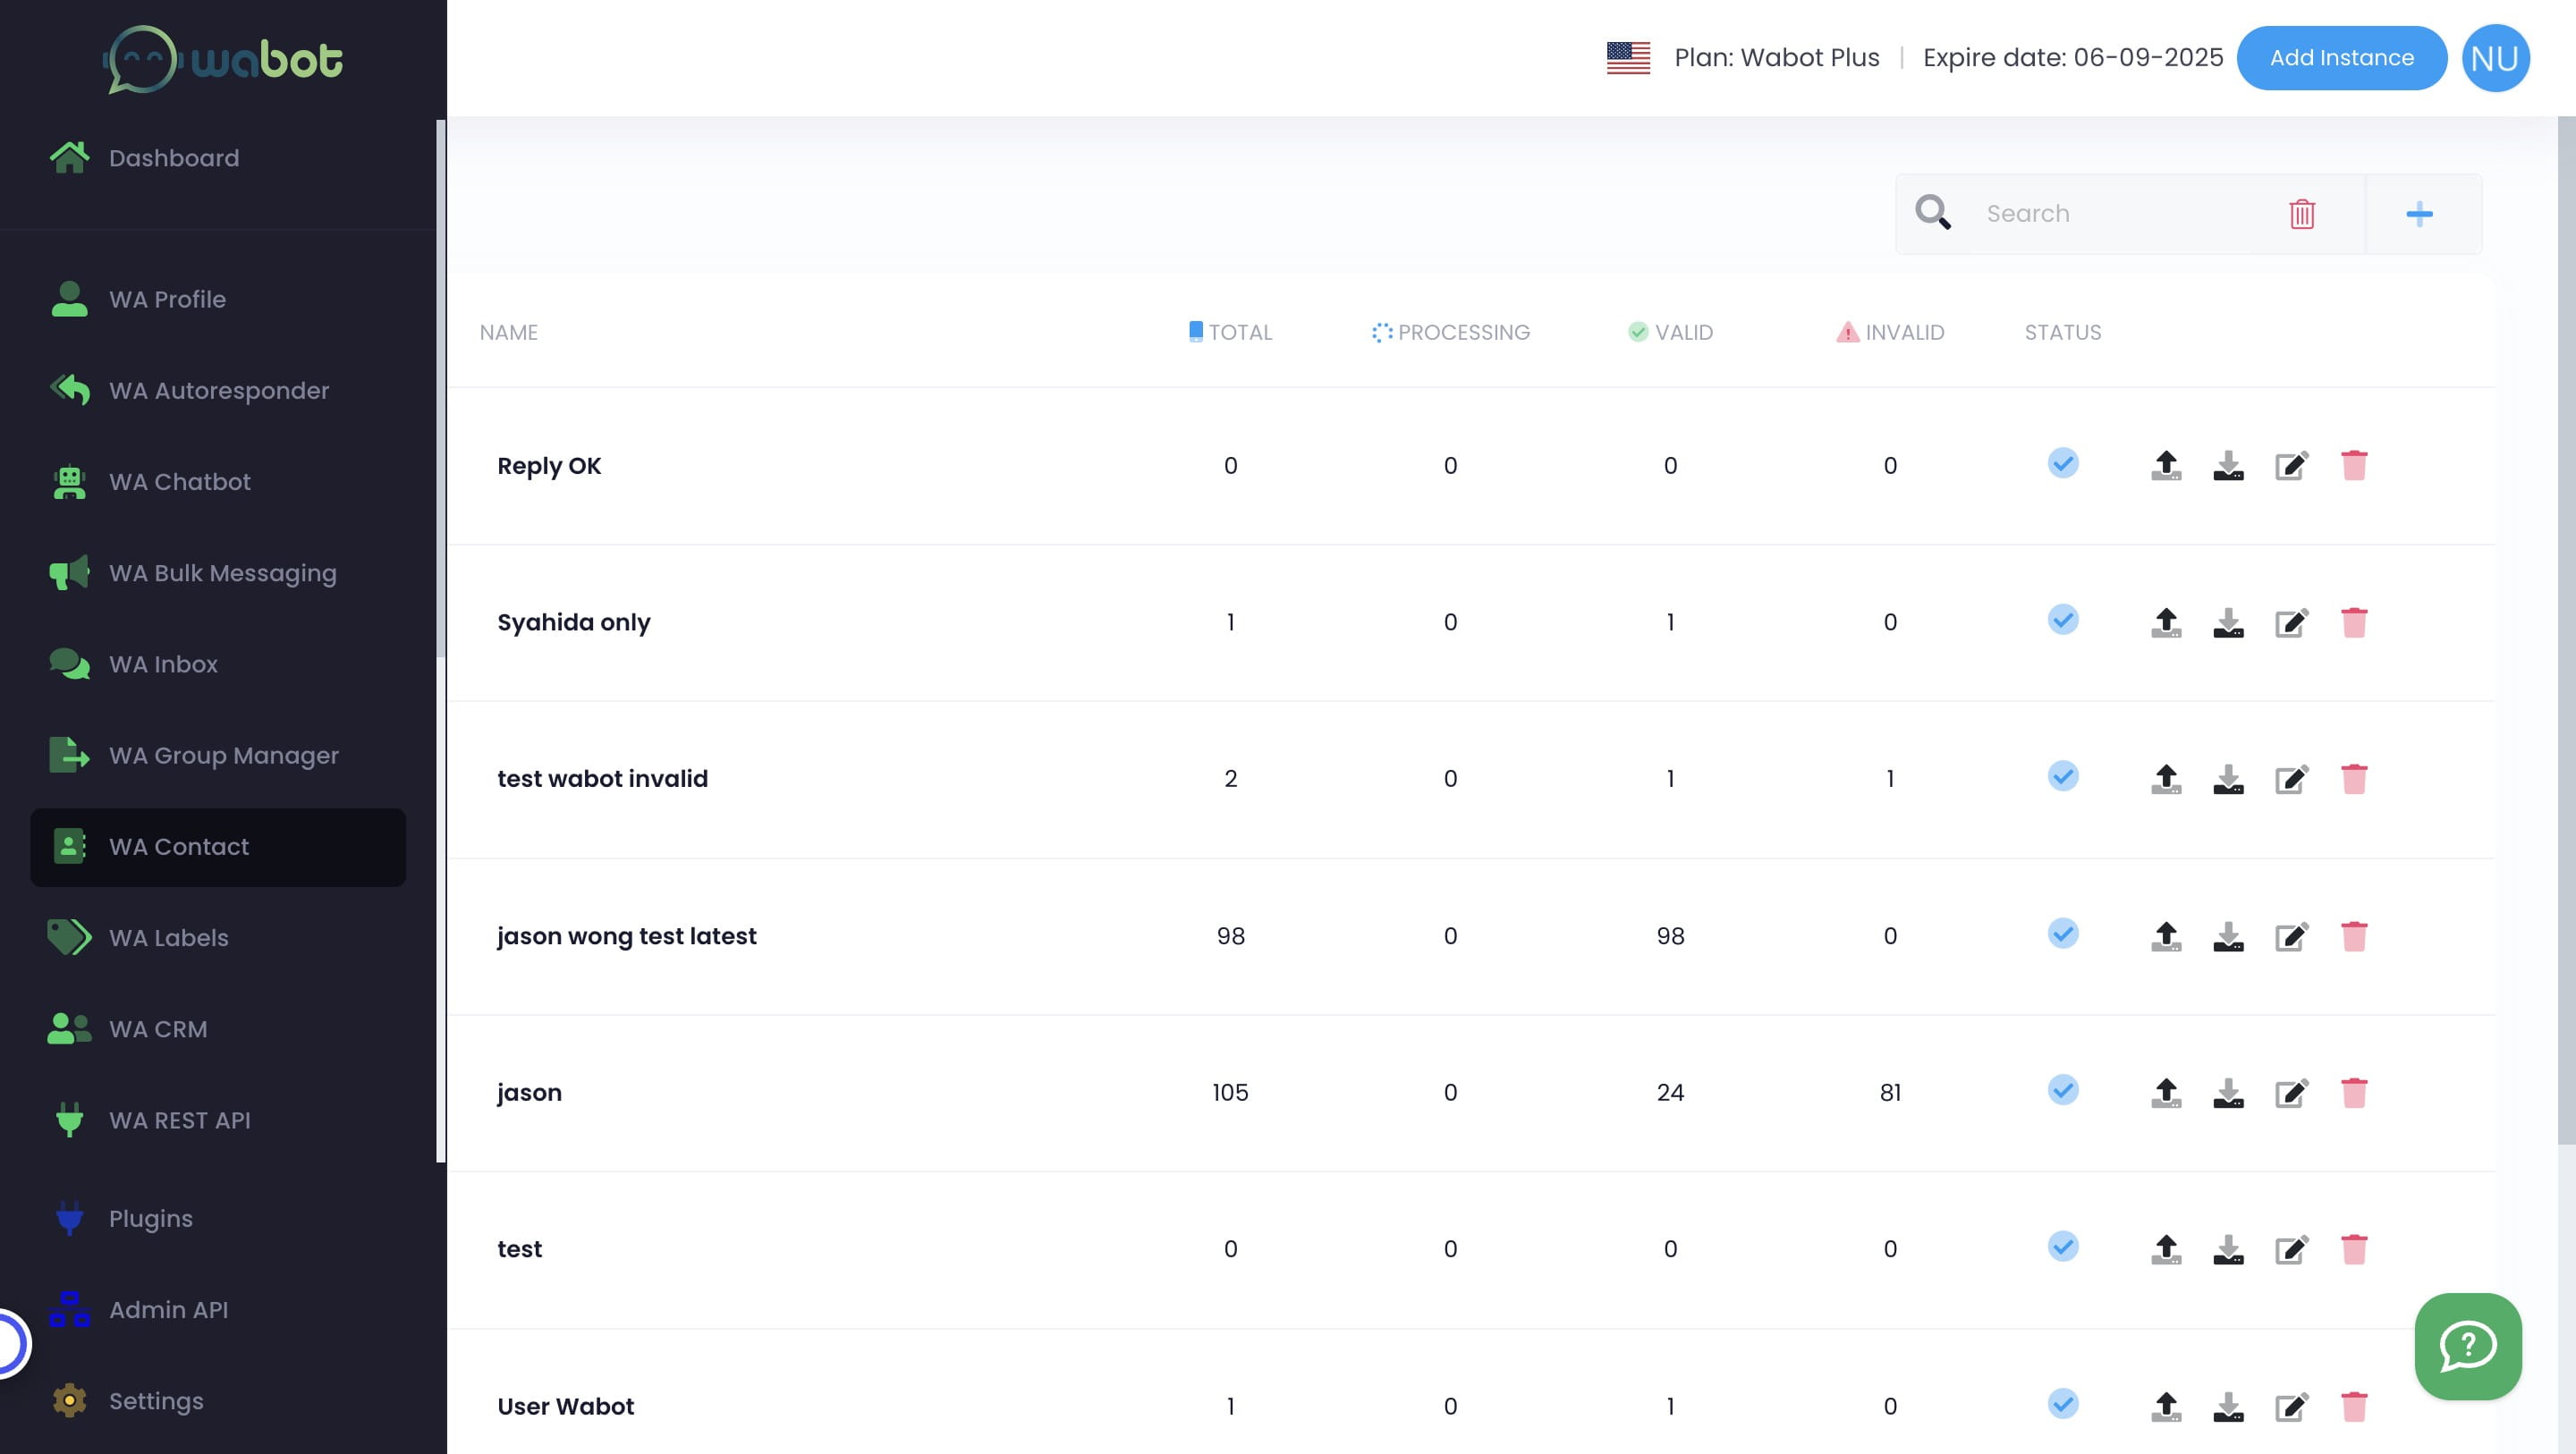2576x1454 pixels.
Task: Toggle the status checkmark for 'Reply OK'
Action: (2064, 463)
